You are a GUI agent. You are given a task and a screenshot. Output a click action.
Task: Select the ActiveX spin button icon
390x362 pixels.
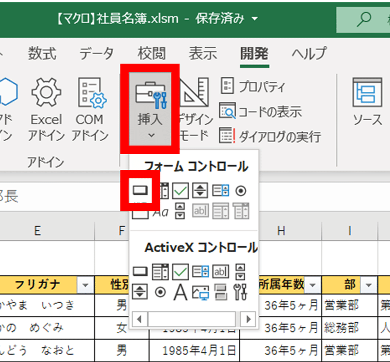140,292
